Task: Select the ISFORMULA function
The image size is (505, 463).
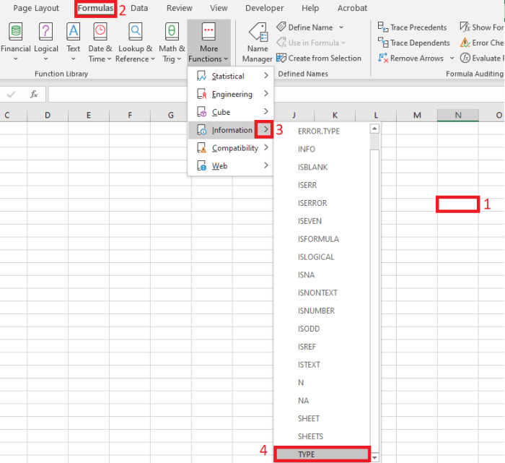Action: (x=322, y=239)
